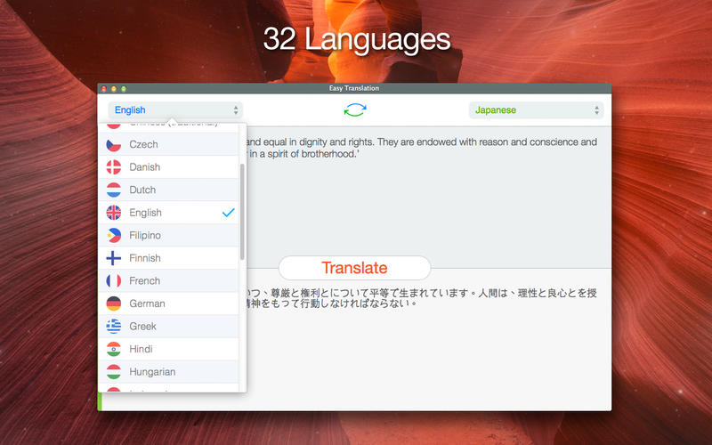Open the Japanese target language dropdown

[x=536, y=109]
